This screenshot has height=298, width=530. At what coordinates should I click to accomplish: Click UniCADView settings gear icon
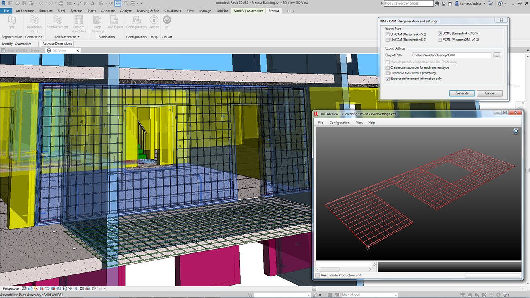(x=516, y=131)
